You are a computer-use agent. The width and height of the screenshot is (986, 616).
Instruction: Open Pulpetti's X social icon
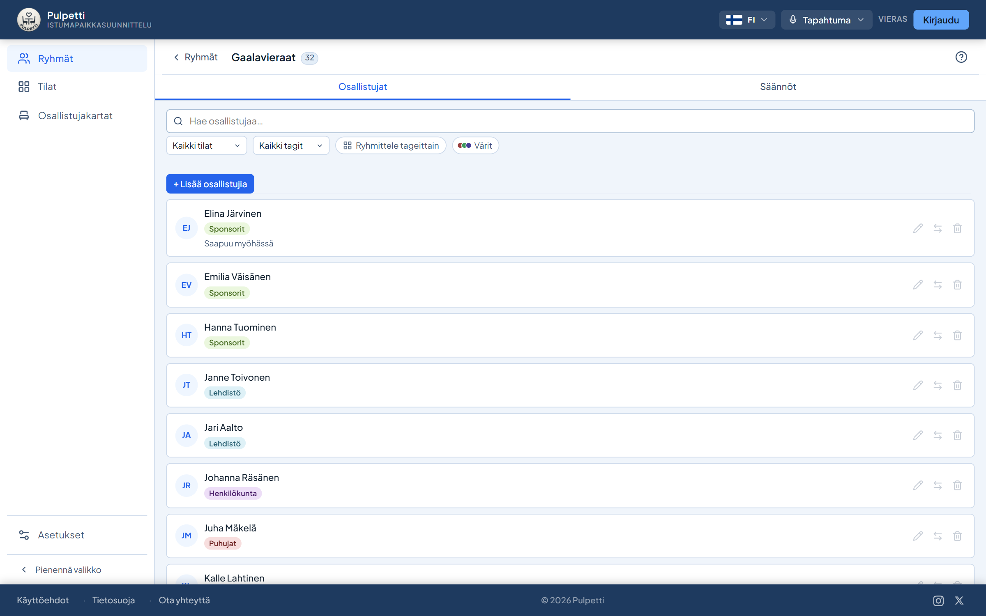click(x=959, y=600)
